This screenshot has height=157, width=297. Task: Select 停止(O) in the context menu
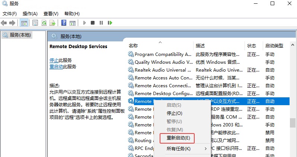tap(174, 113)
